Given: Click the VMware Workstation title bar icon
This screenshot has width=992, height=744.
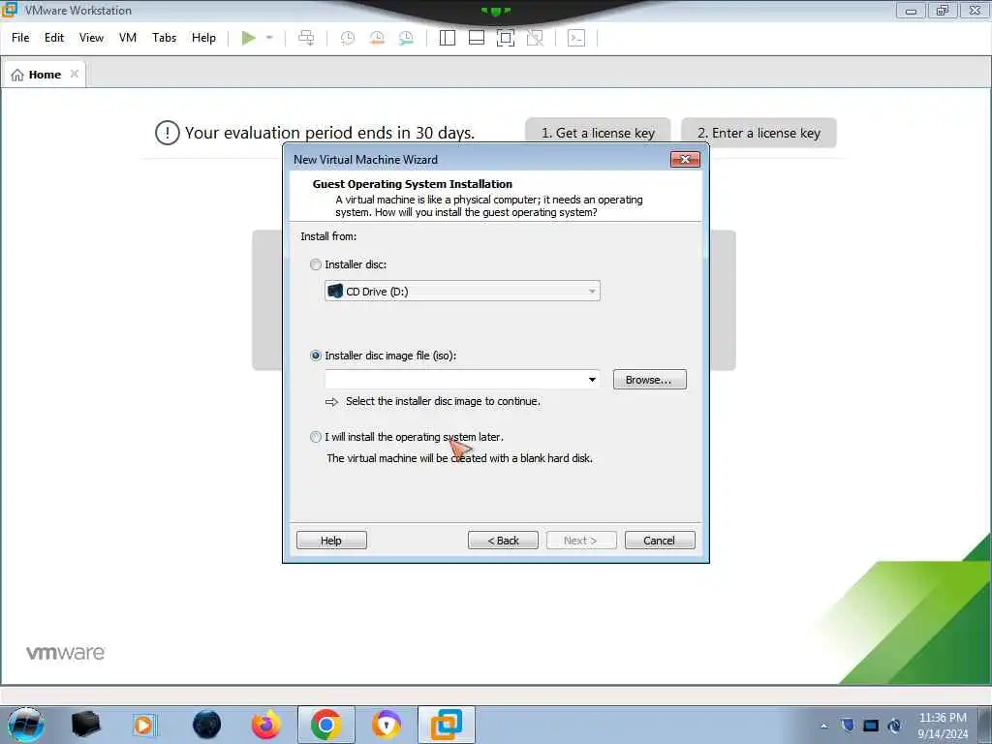Looking at the screenshot, I should [x=10, y=10].
